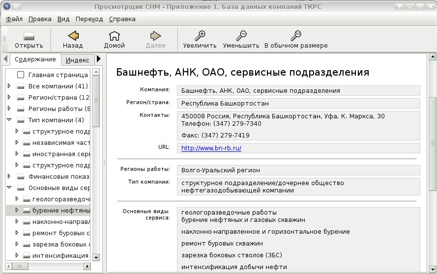Switch to the Индекс tab
This screenshot has height=274, width=437.
coord(78,60)
